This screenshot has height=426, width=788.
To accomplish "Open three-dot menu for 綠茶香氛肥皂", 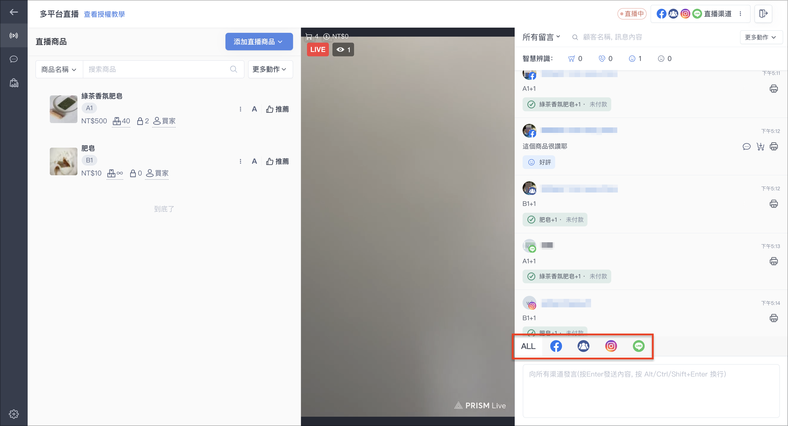I will coord(241,109).
